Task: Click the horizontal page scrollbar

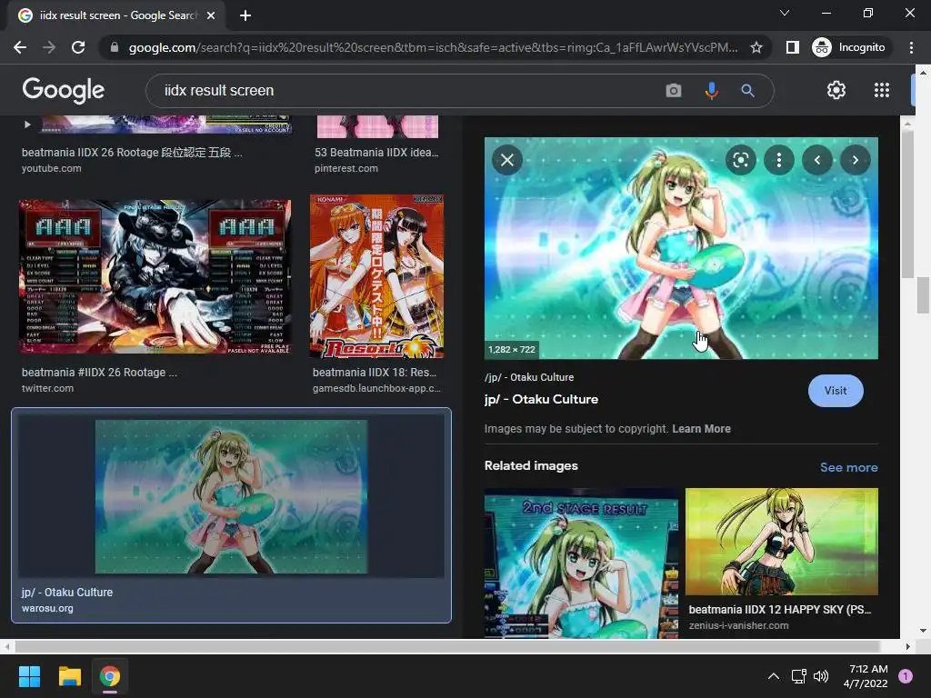Action: [446, 646]
